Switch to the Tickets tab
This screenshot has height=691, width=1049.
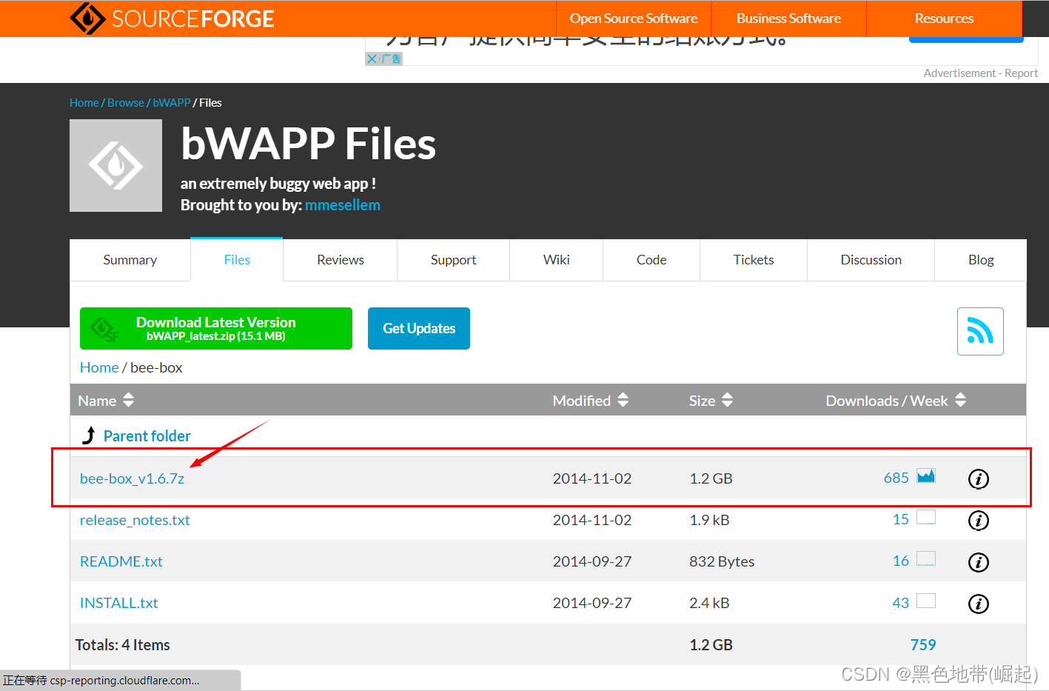pyautogui.click(x=754, y=260)
